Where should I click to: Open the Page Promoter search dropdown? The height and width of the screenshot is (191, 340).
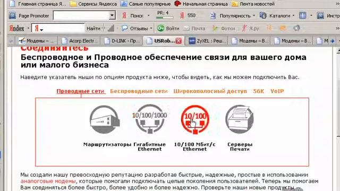[x=112, y=15]
